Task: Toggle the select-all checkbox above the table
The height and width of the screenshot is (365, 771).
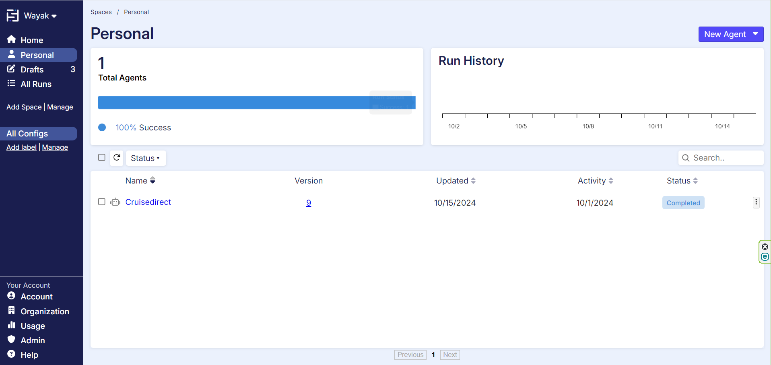Action: click(x=102, y=157)
